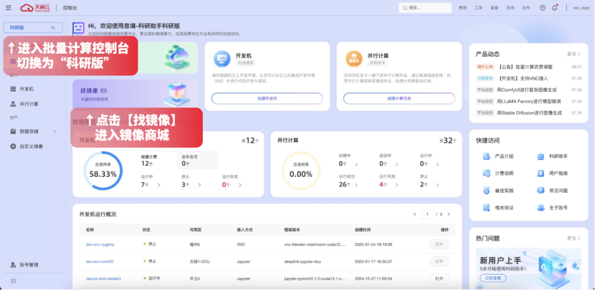
Task: Click the 创建计算任务 button
Action: click(399, 98)
